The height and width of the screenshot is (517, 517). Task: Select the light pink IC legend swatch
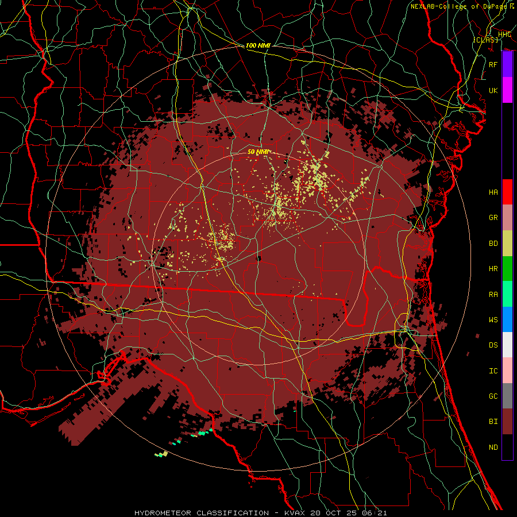[x=507, y=371]
